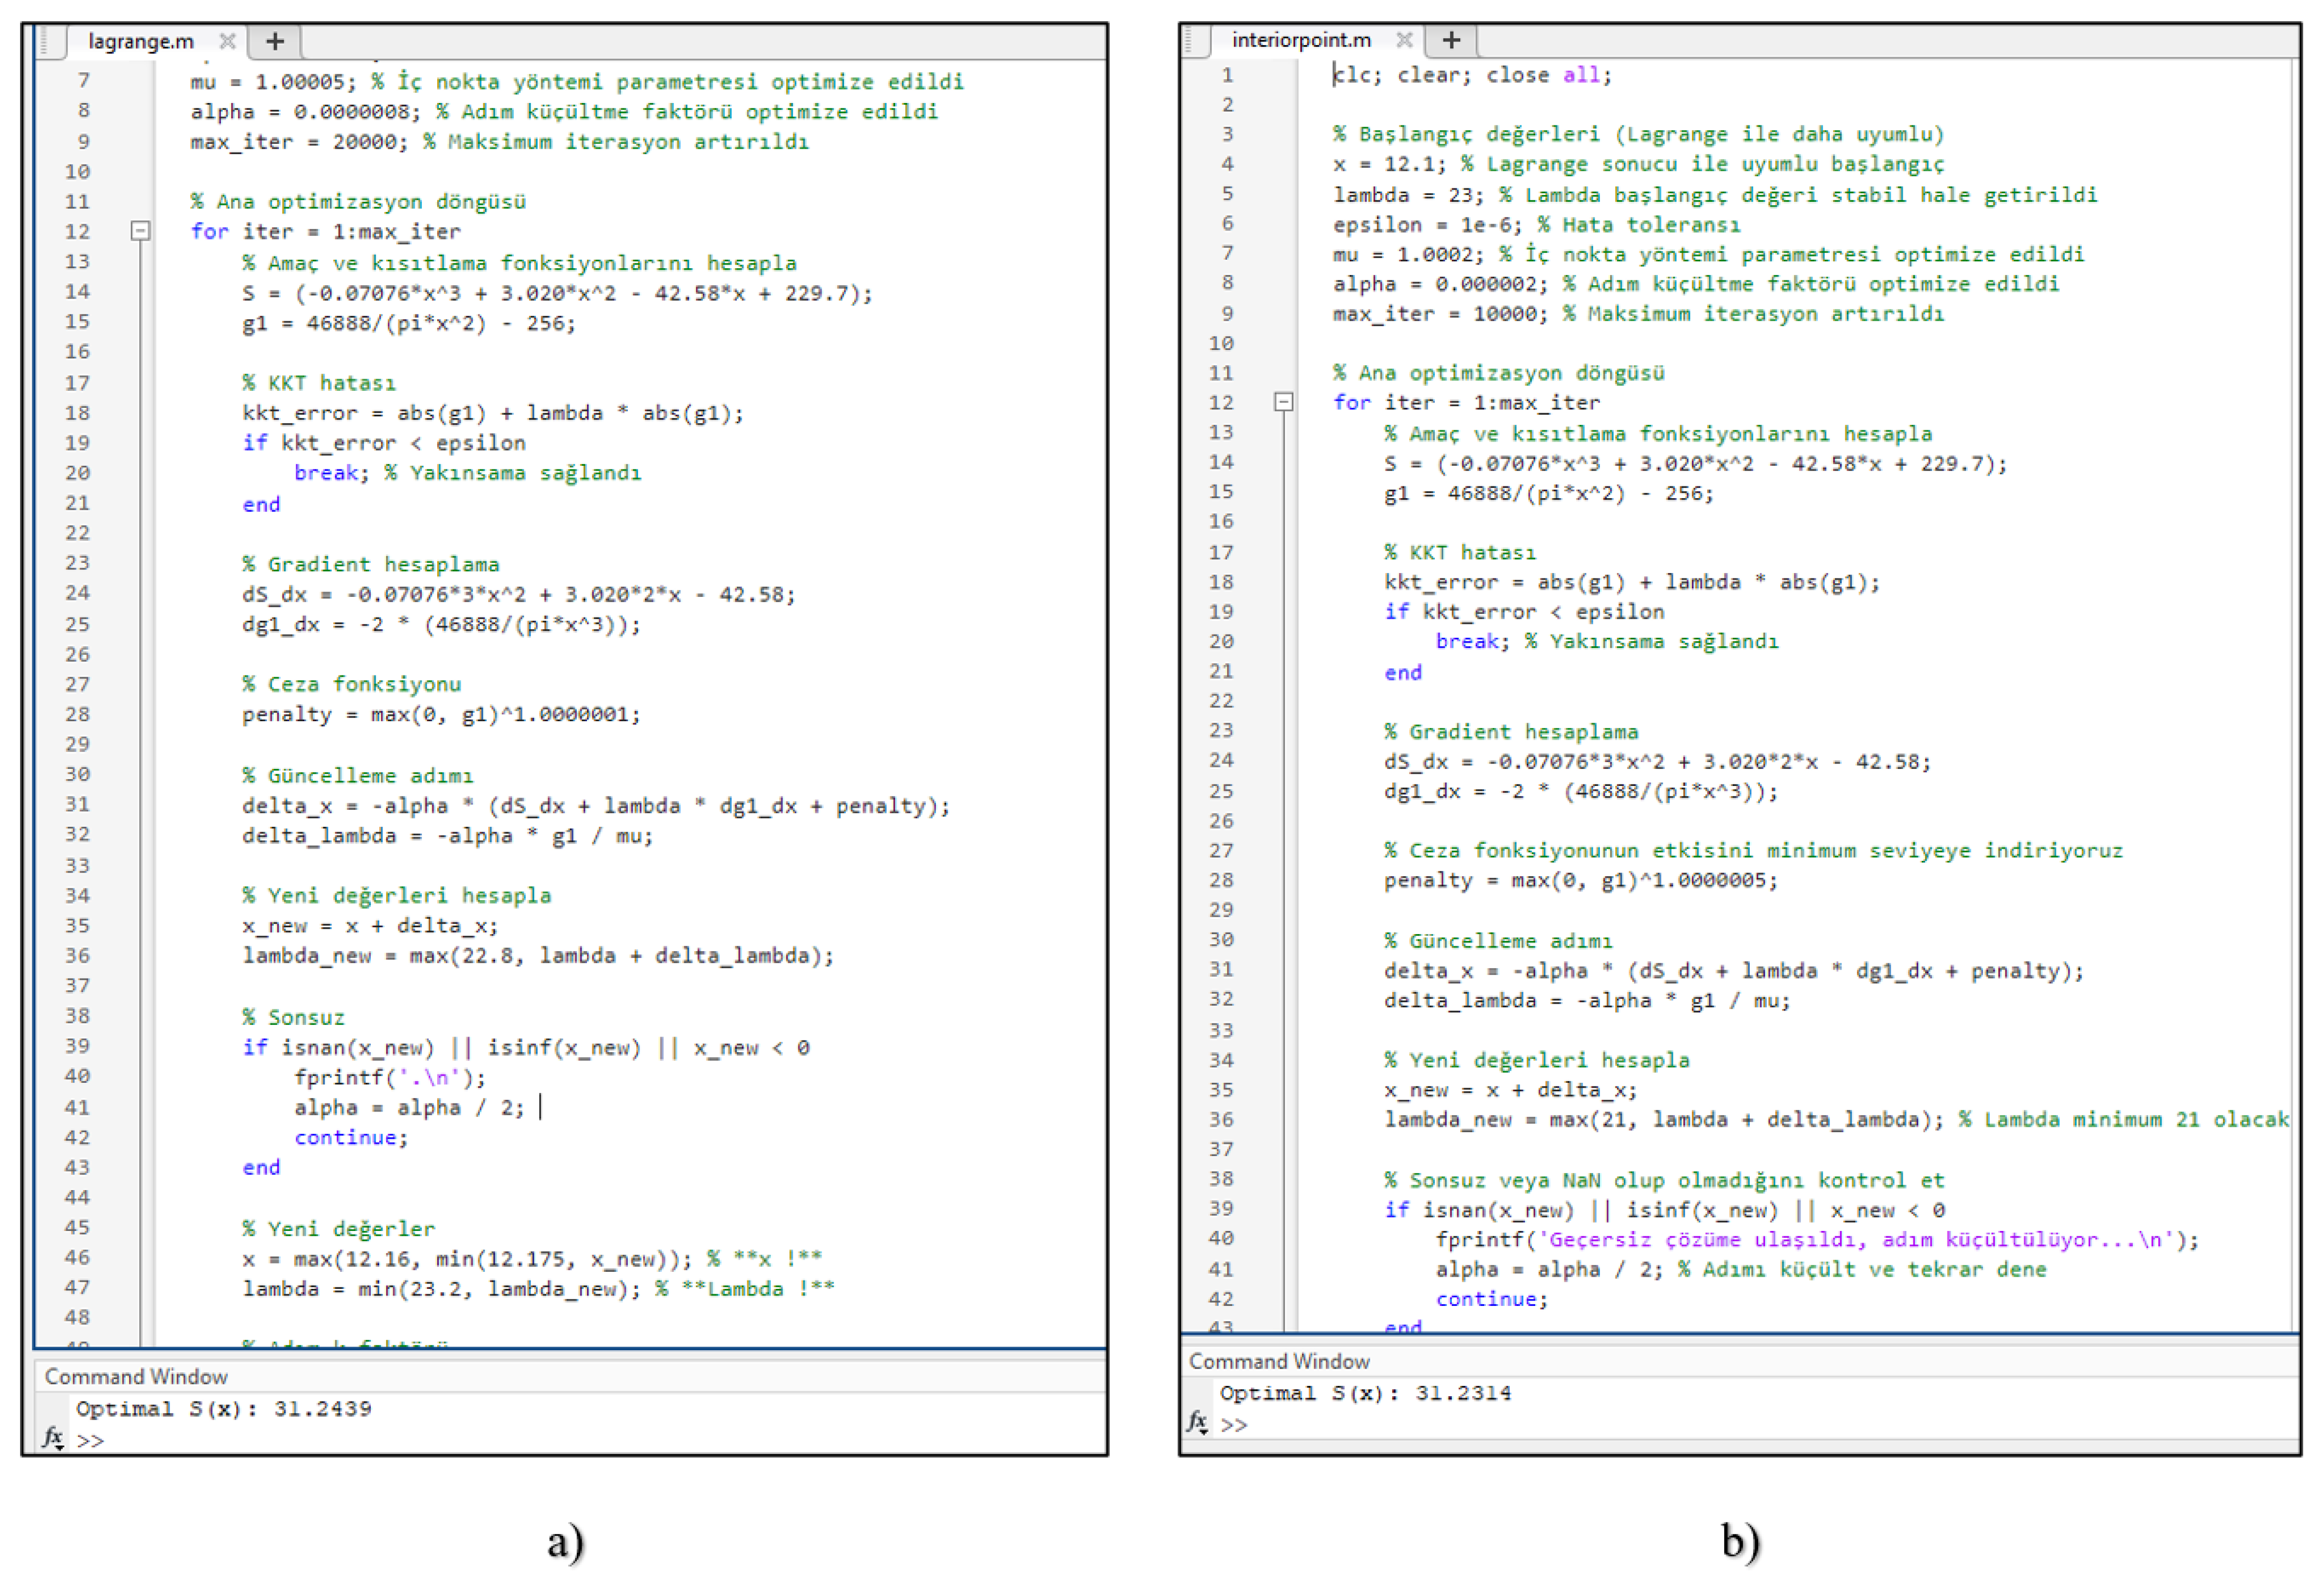The width and height of the screenshot is (2324, 1582).
Task: Close the interiorpoint.m tab with its X
Action: click(x=1404, y=39)
